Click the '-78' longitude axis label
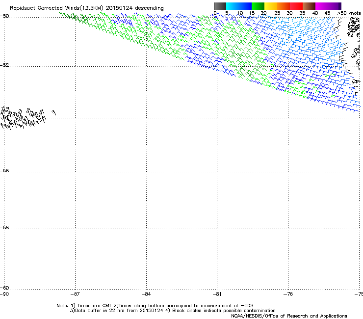The image size is (363, 319). [x=288, y=294]
